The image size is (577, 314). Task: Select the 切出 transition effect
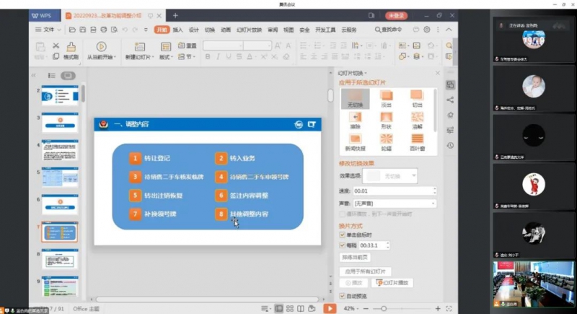[x=417, y=99]
